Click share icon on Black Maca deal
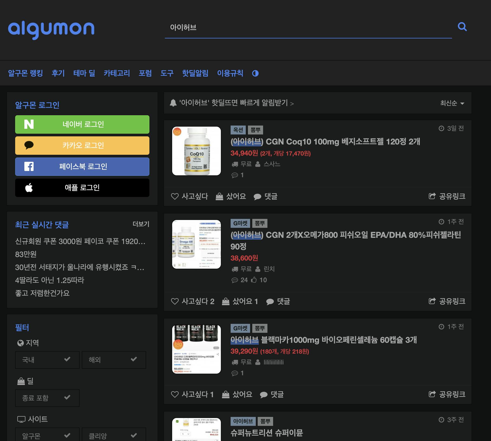This screenshot has width=491, height=441. [432, 394]
